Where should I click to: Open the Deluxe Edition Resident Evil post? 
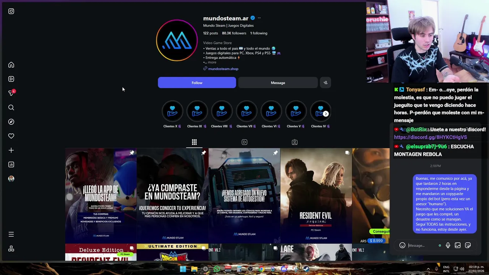click(100, 252)
